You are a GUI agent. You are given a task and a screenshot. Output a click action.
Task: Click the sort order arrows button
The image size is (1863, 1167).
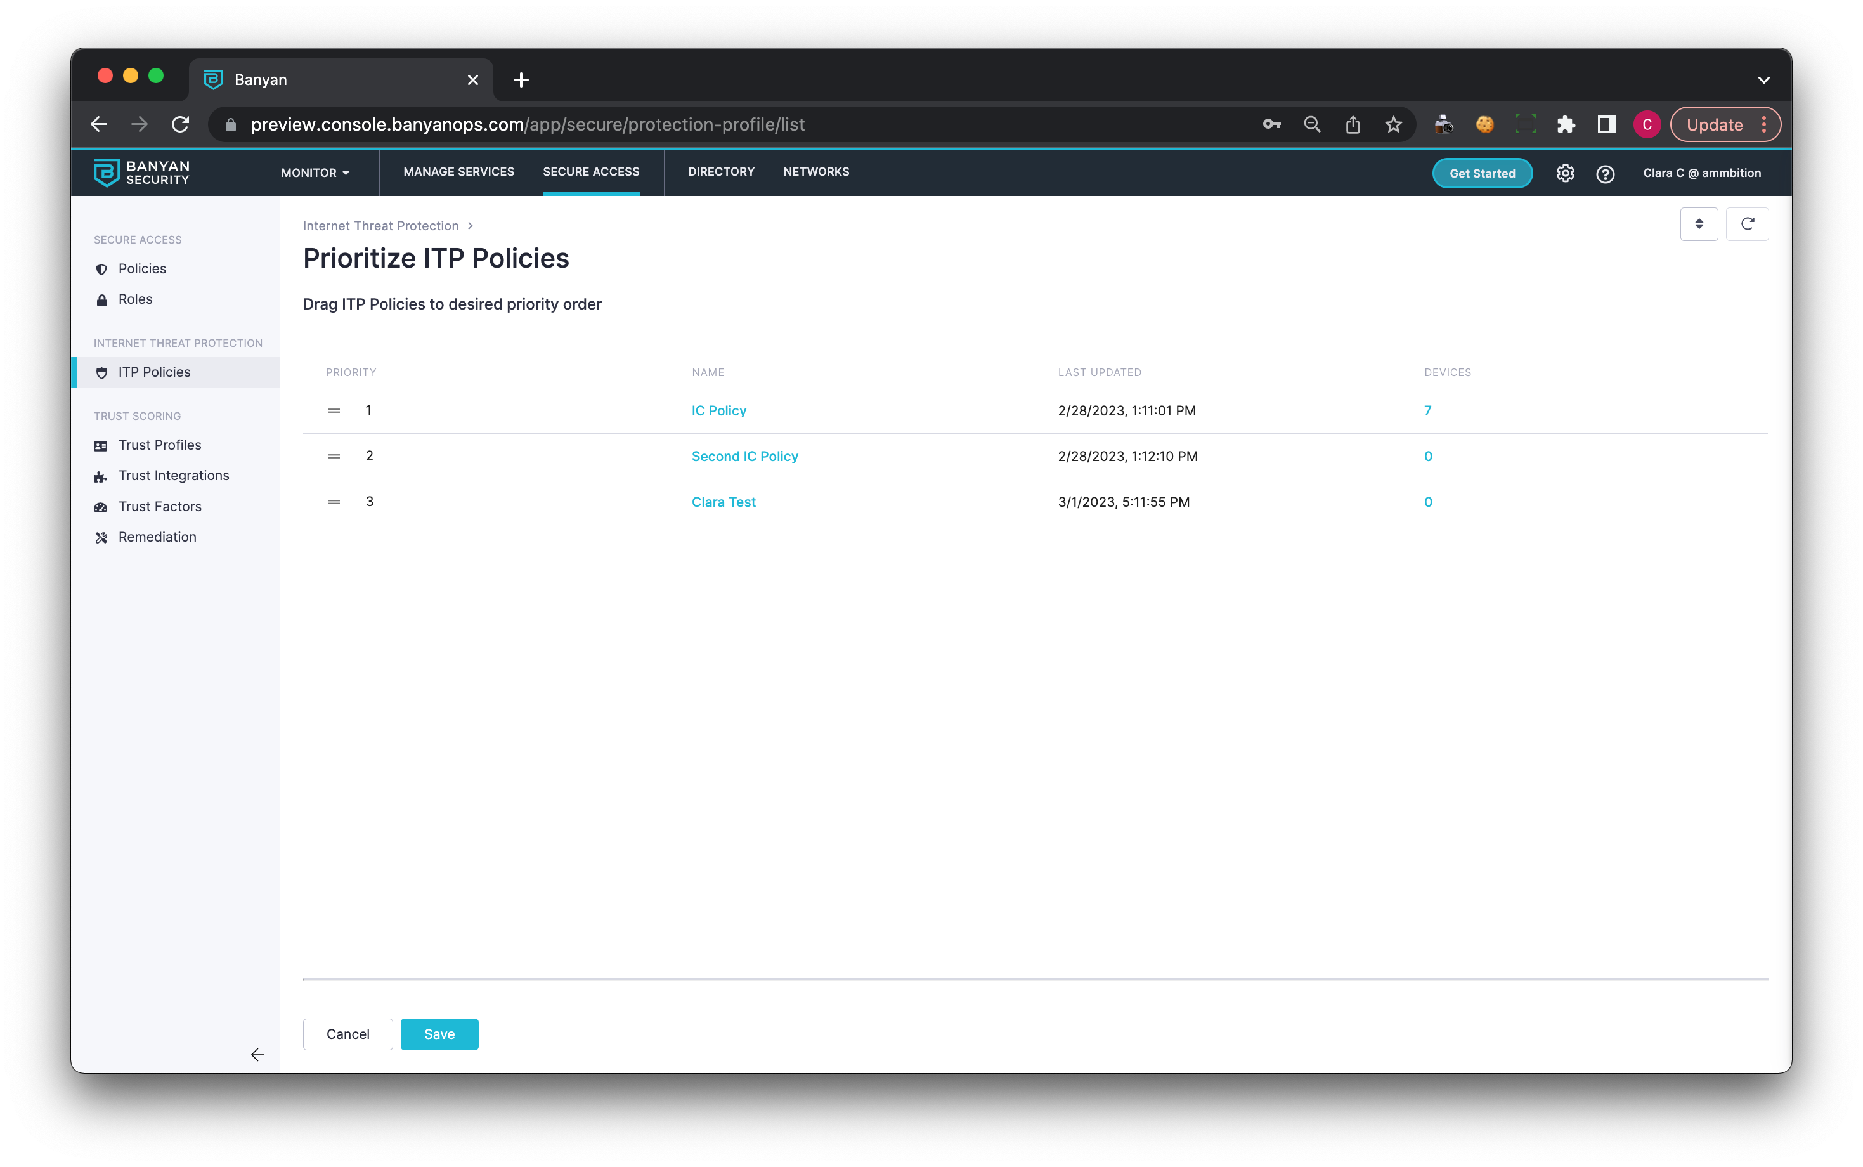(1699, 224)
